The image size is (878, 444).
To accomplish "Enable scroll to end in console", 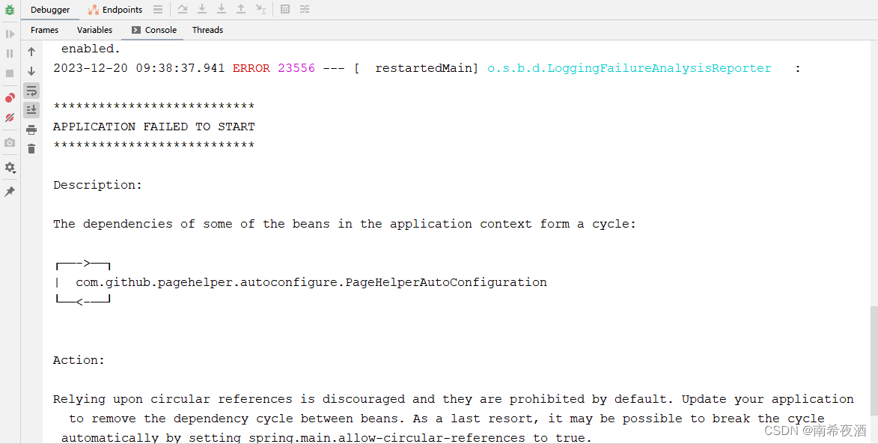I will [x=31, y=109].
